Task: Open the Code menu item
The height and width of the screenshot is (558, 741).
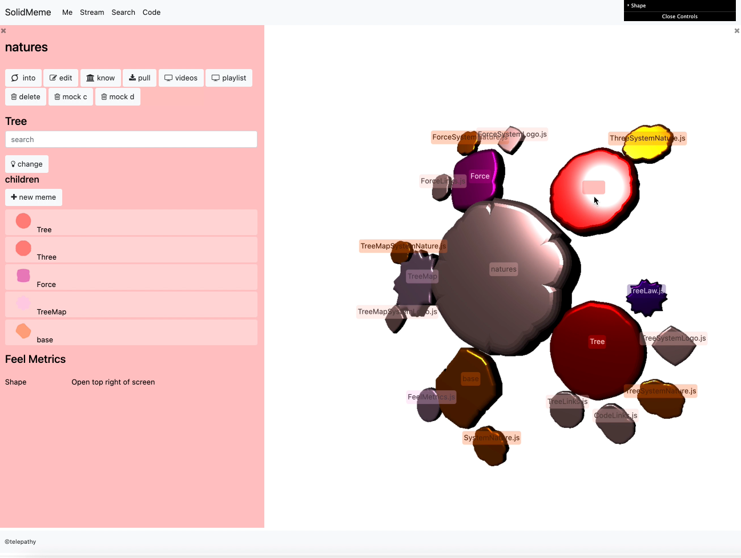Action: point(151,12)
